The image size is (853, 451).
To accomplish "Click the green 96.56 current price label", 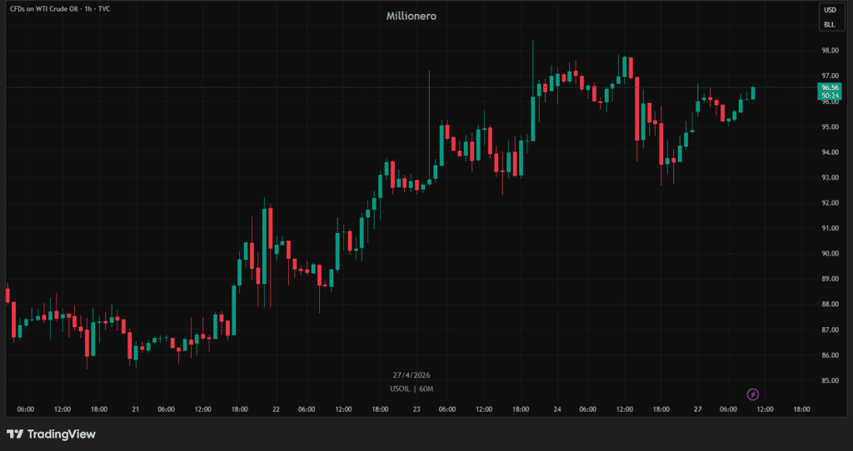I will [x=830, y=87].
